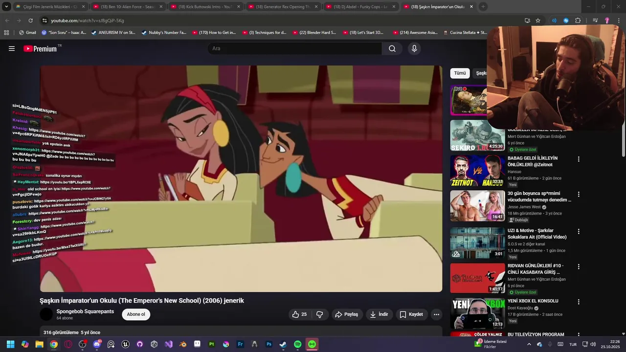Dislike the video with thumbs down
626x352 pixels.
pos(320,314)
